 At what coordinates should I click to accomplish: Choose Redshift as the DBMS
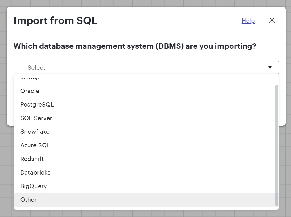pyautogui.click(x=32, y=159)
